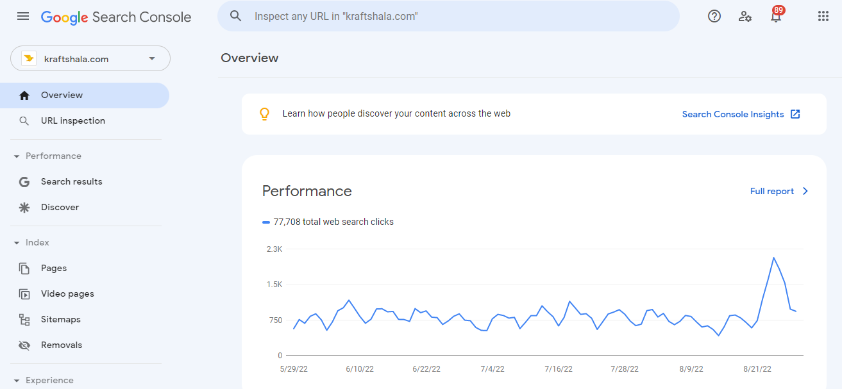
Task: Click the 7/28/22 date axis label
Action: 625,369
